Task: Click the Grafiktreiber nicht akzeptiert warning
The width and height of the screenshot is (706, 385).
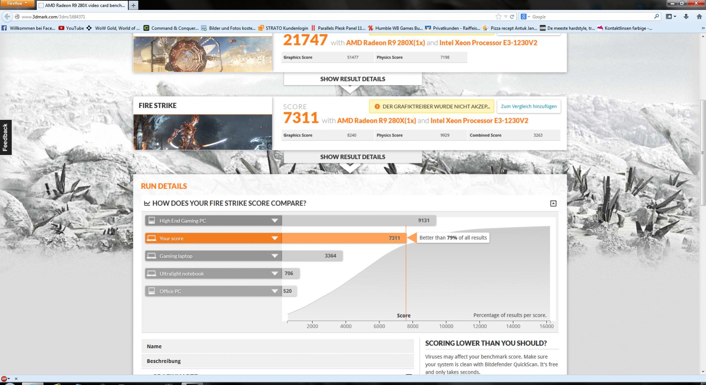Action: pyautogui.click(x=432, y=107)
